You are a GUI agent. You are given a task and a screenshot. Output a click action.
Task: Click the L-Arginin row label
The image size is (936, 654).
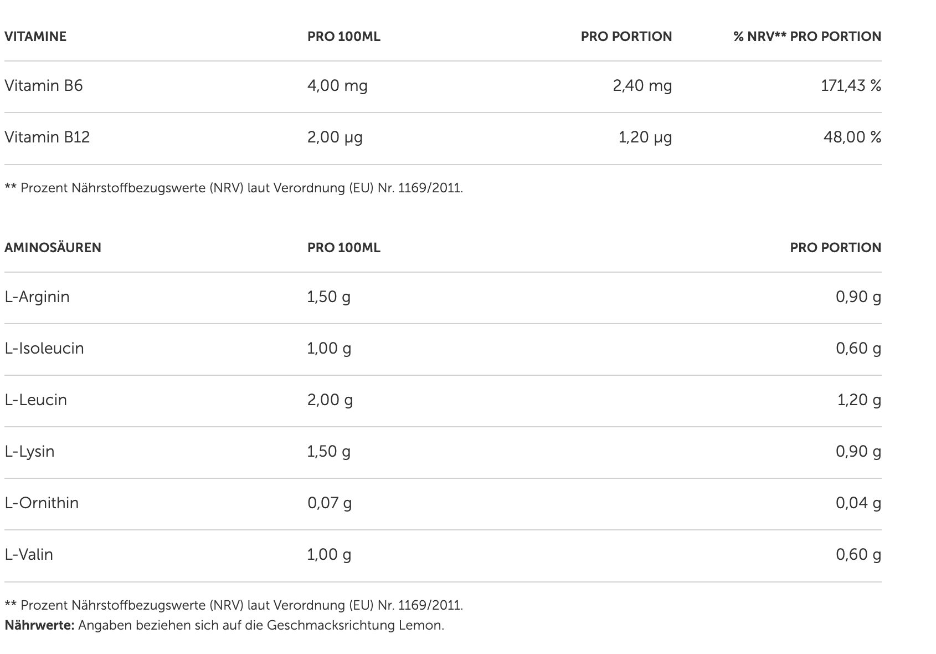(x=37, y=297)
